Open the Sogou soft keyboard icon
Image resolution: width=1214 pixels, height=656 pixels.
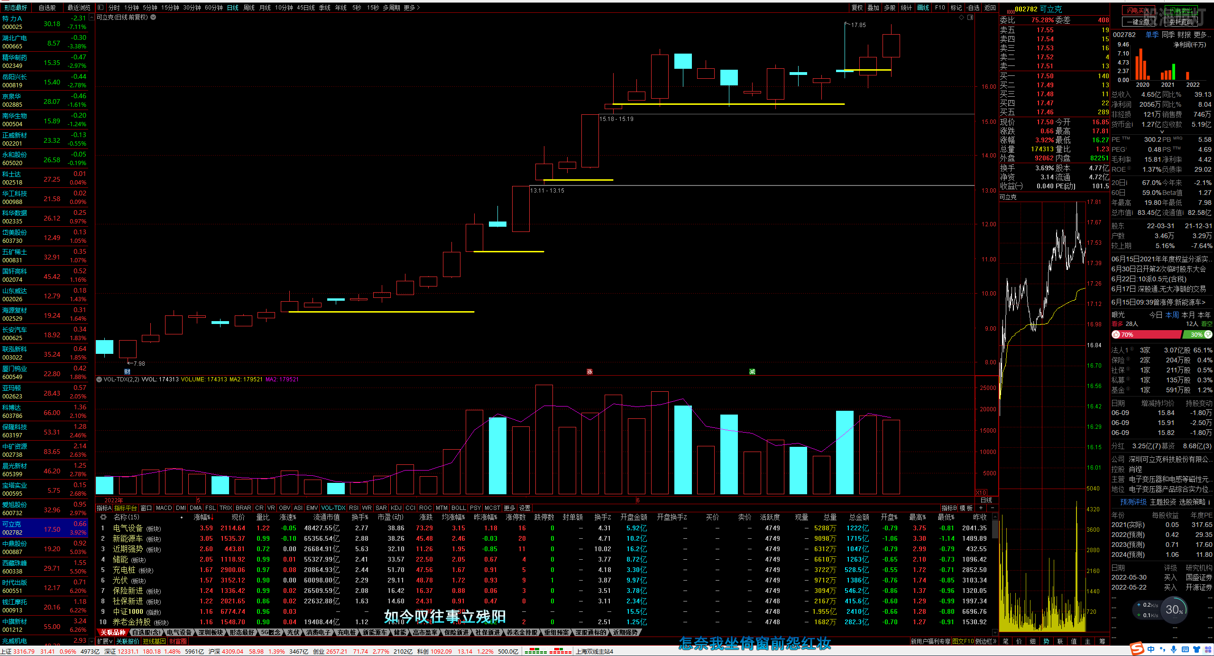1185,649
